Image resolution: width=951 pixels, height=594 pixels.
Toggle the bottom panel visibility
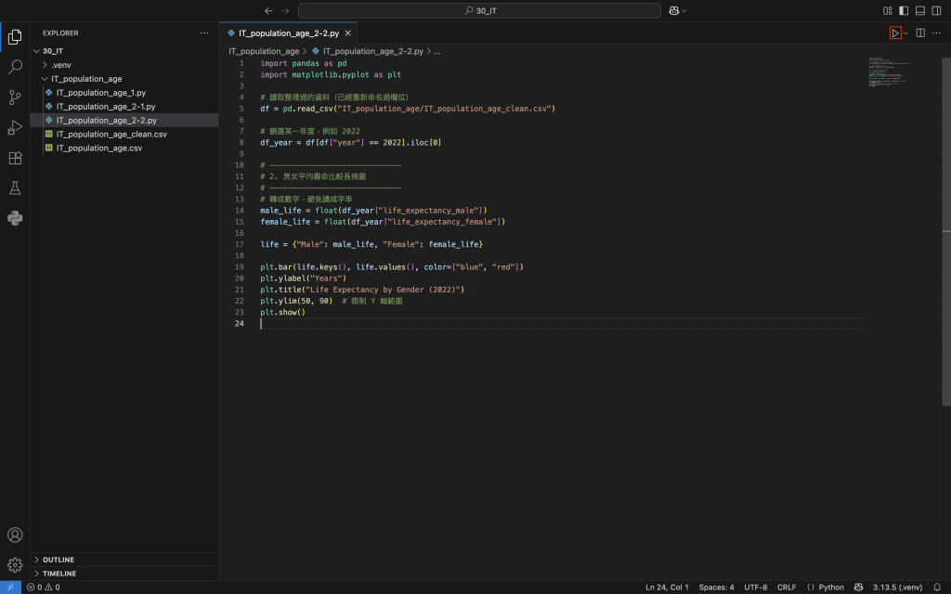920,10
